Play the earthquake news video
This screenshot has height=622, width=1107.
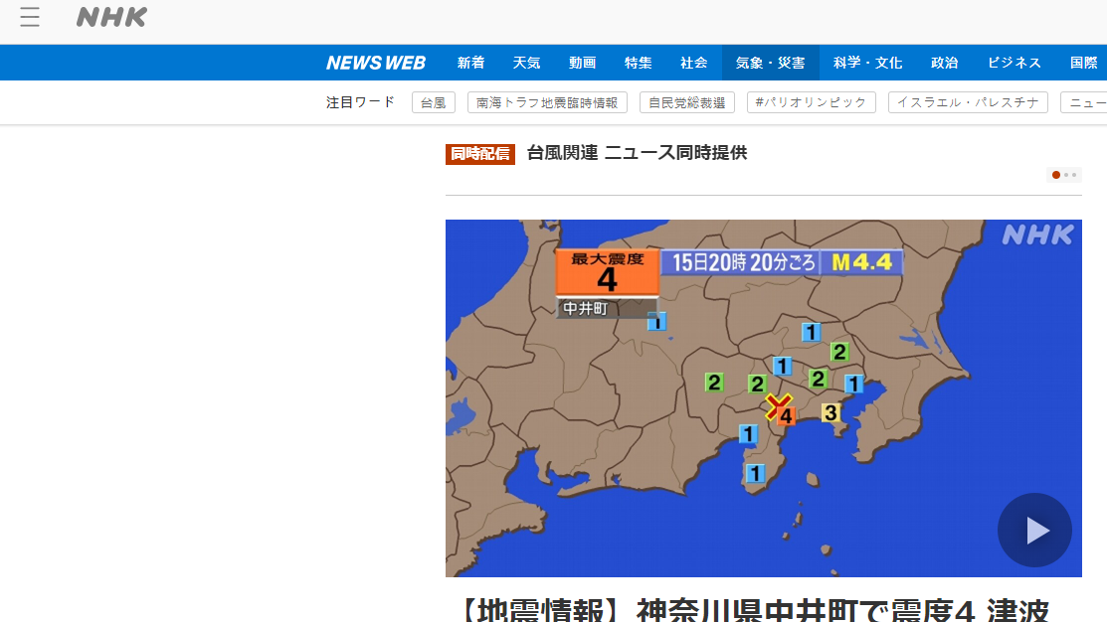(x=1033, y=530)
